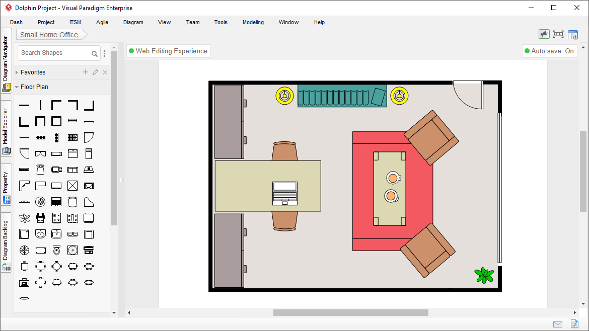Viewport: 589px width, 331px height.
Task: Remove favorites with the X icon
Action: pyautogui.click(x=105, y=72)
